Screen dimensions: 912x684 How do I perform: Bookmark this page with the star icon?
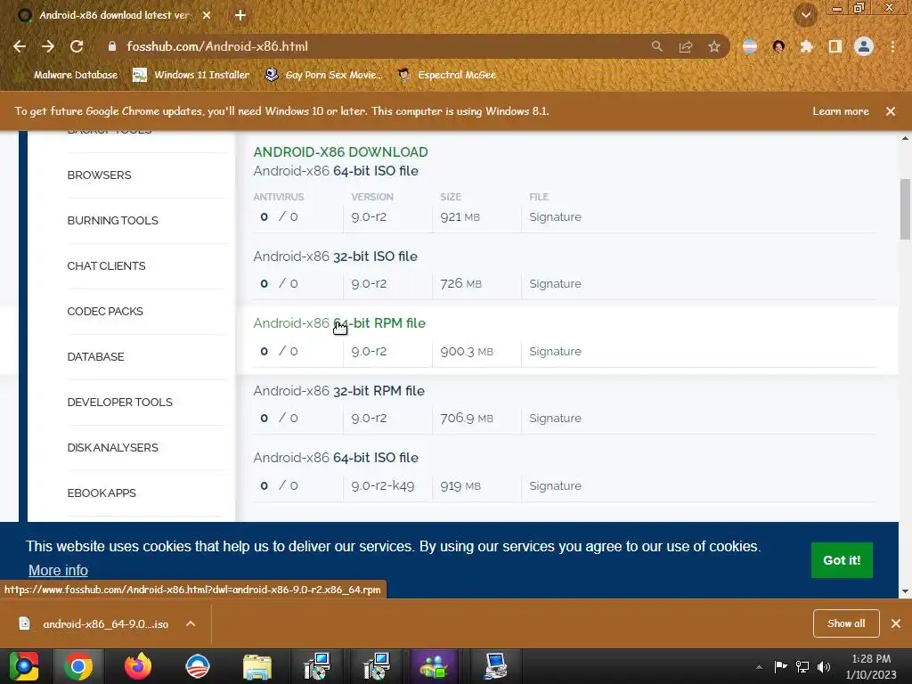[714, 46]
